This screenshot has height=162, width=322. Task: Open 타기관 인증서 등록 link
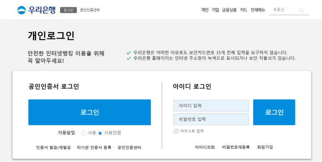pos(94,147)
